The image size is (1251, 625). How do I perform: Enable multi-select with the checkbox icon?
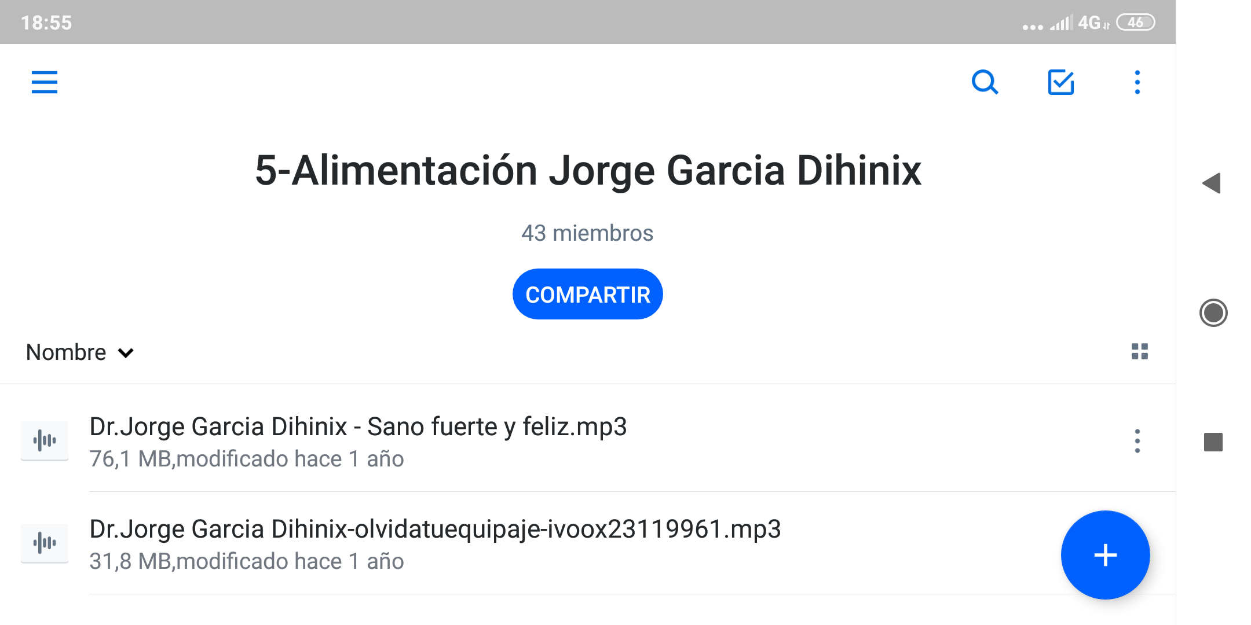point(1061,82)
